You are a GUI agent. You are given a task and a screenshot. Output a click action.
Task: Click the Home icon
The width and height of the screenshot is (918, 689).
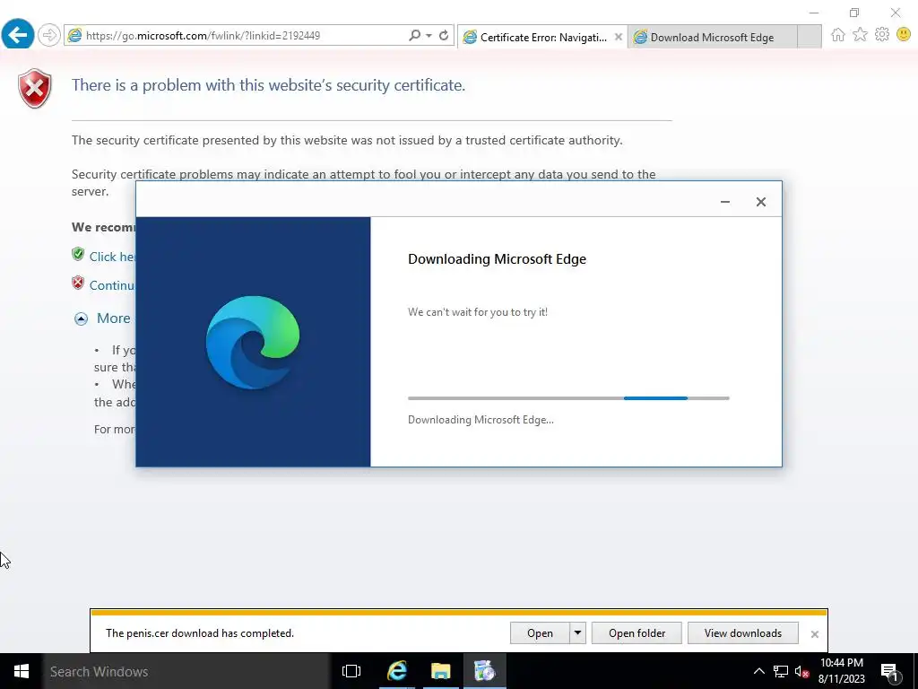tap(838, 35)
